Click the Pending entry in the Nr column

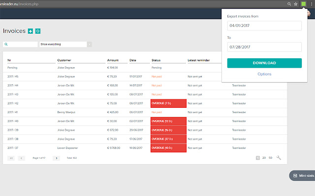(12, 68)
